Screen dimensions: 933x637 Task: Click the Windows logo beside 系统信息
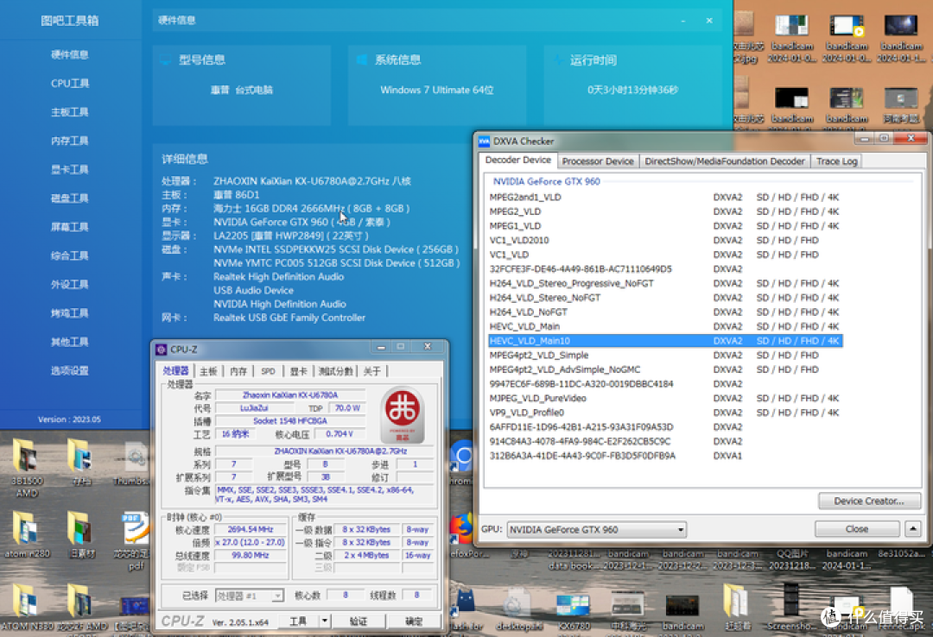(x=361, y=60)
